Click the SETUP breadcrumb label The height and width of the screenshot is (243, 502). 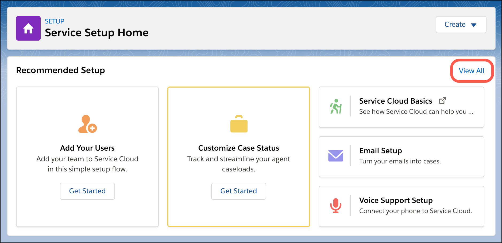pyautogui.click(x=55, y=21)
